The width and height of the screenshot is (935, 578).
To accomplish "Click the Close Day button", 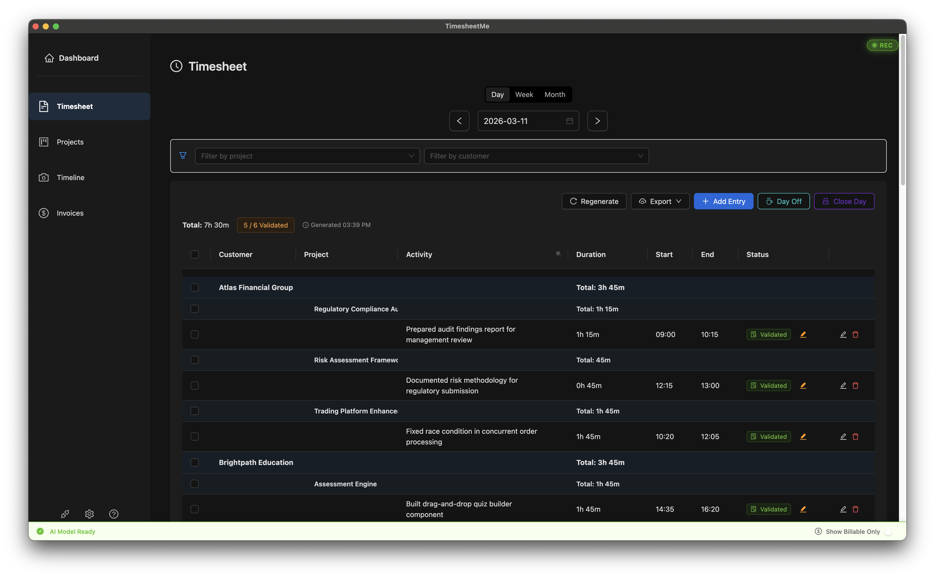I will (844, 201).
